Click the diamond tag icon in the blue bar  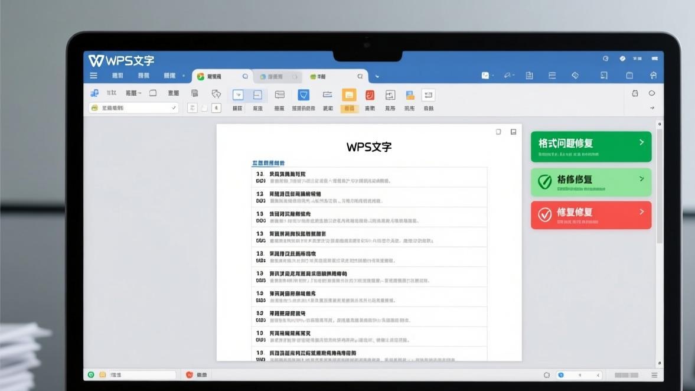(575, 76)
